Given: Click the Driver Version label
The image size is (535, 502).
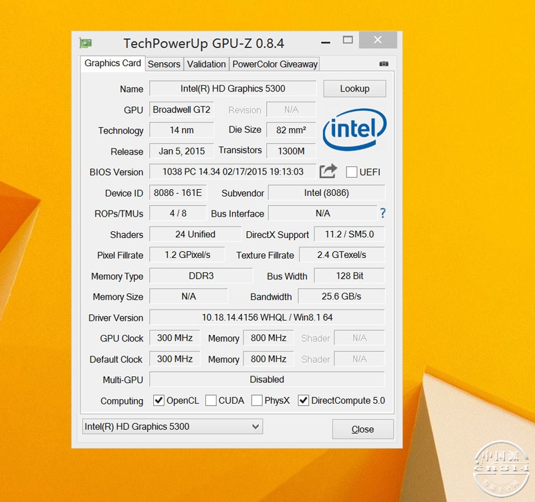Looking at the screenshot, I should tap(116, 318).
